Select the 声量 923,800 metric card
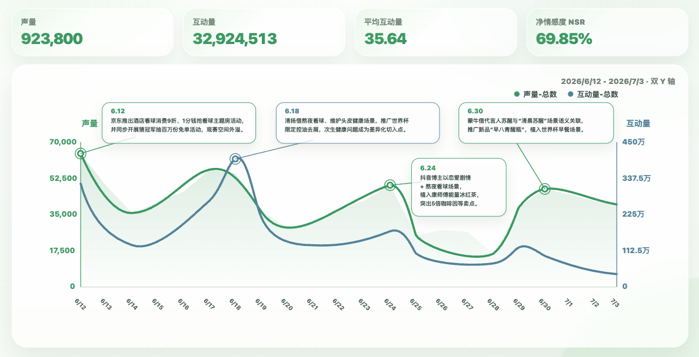This screenshot has height=357, width=699. tap(92, 32)
